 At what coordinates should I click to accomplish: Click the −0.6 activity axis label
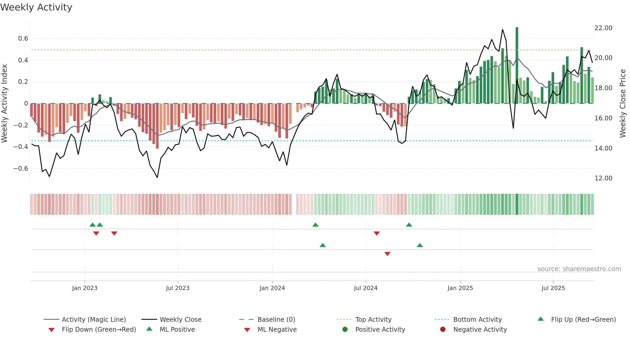click(x=21, y=168)
